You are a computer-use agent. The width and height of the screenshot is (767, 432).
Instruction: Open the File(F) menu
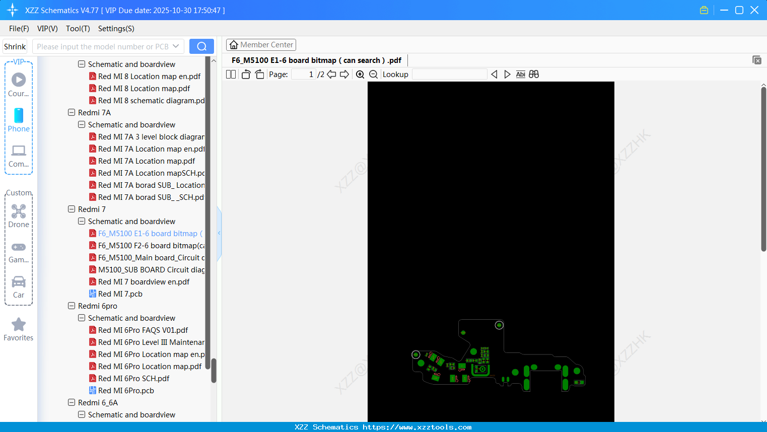[x=19, y=28]
